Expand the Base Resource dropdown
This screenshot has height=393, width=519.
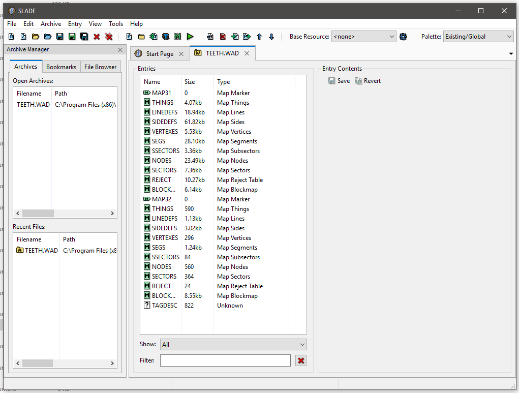[363, 37]
